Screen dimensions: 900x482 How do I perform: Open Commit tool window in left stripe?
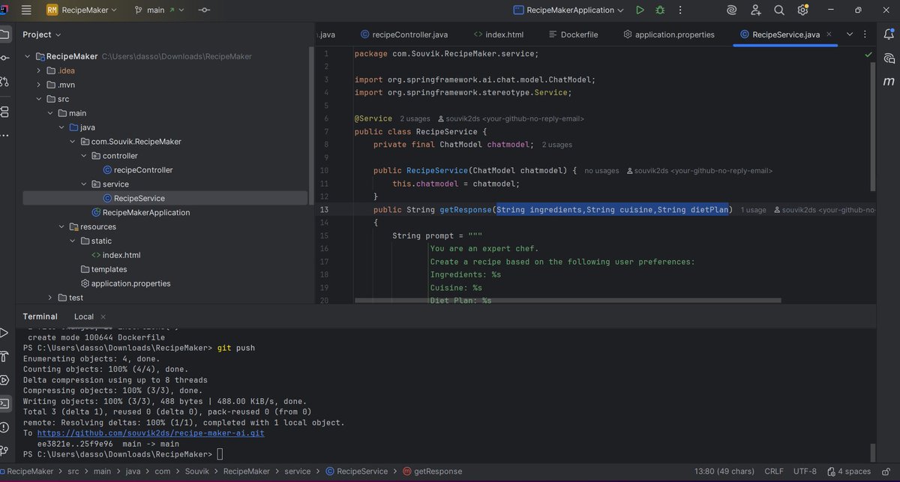pyautogui.click(x=4, y=58)
